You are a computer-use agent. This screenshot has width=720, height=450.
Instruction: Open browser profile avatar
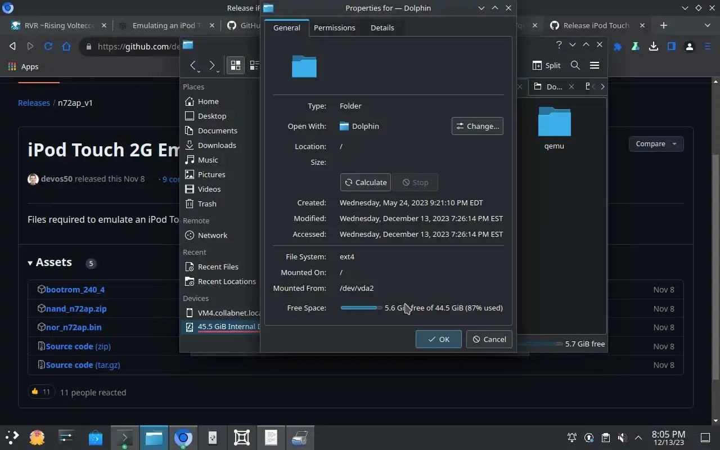point(689,47)
